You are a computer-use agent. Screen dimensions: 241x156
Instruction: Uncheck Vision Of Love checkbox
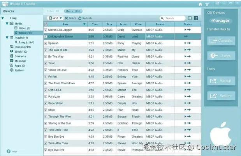pyautogui.click(x=46, y=70)
